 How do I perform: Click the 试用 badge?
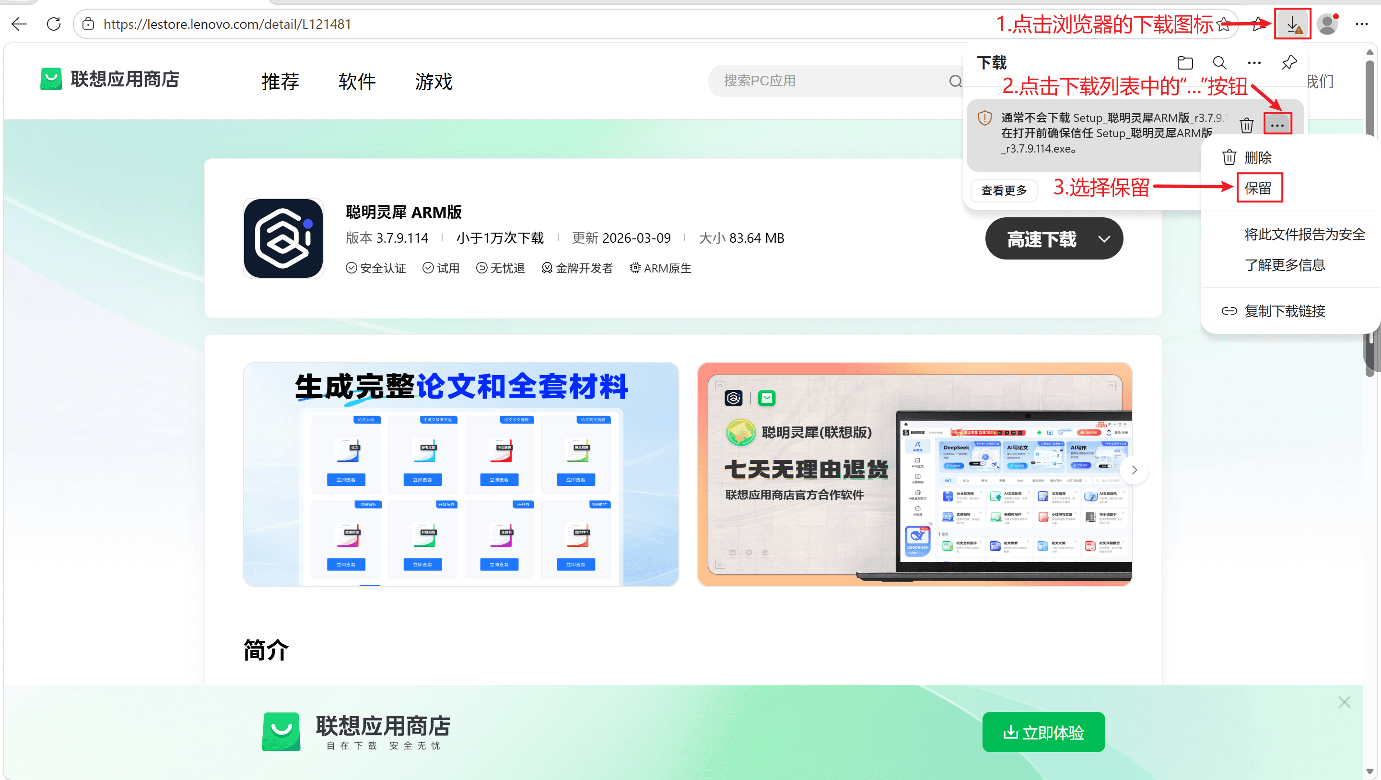441,268
